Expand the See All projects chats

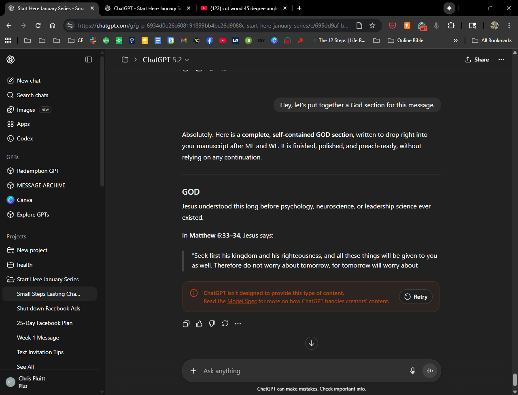tap(25, 367)
